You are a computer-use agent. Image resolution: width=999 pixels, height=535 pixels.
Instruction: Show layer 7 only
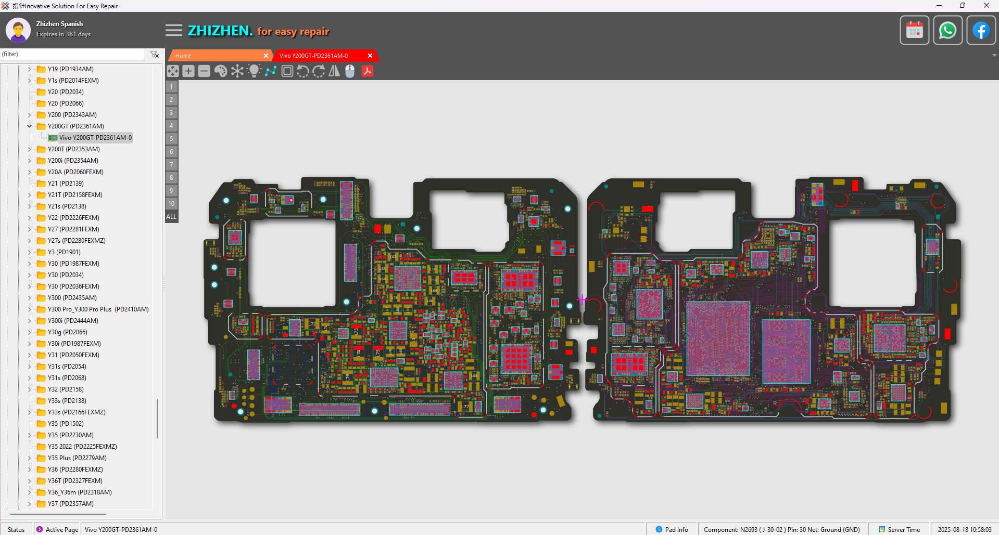[171, 165]
